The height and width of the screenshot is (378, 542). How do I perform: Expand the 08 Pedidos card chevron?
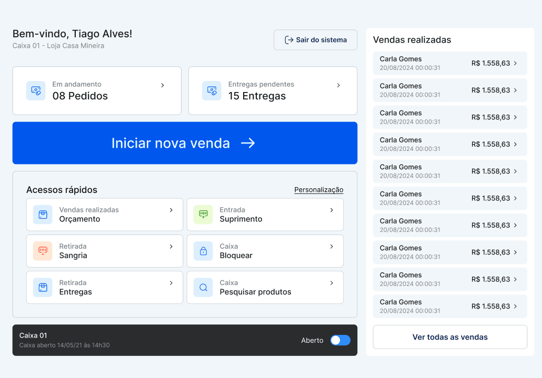tap(163, 85)
